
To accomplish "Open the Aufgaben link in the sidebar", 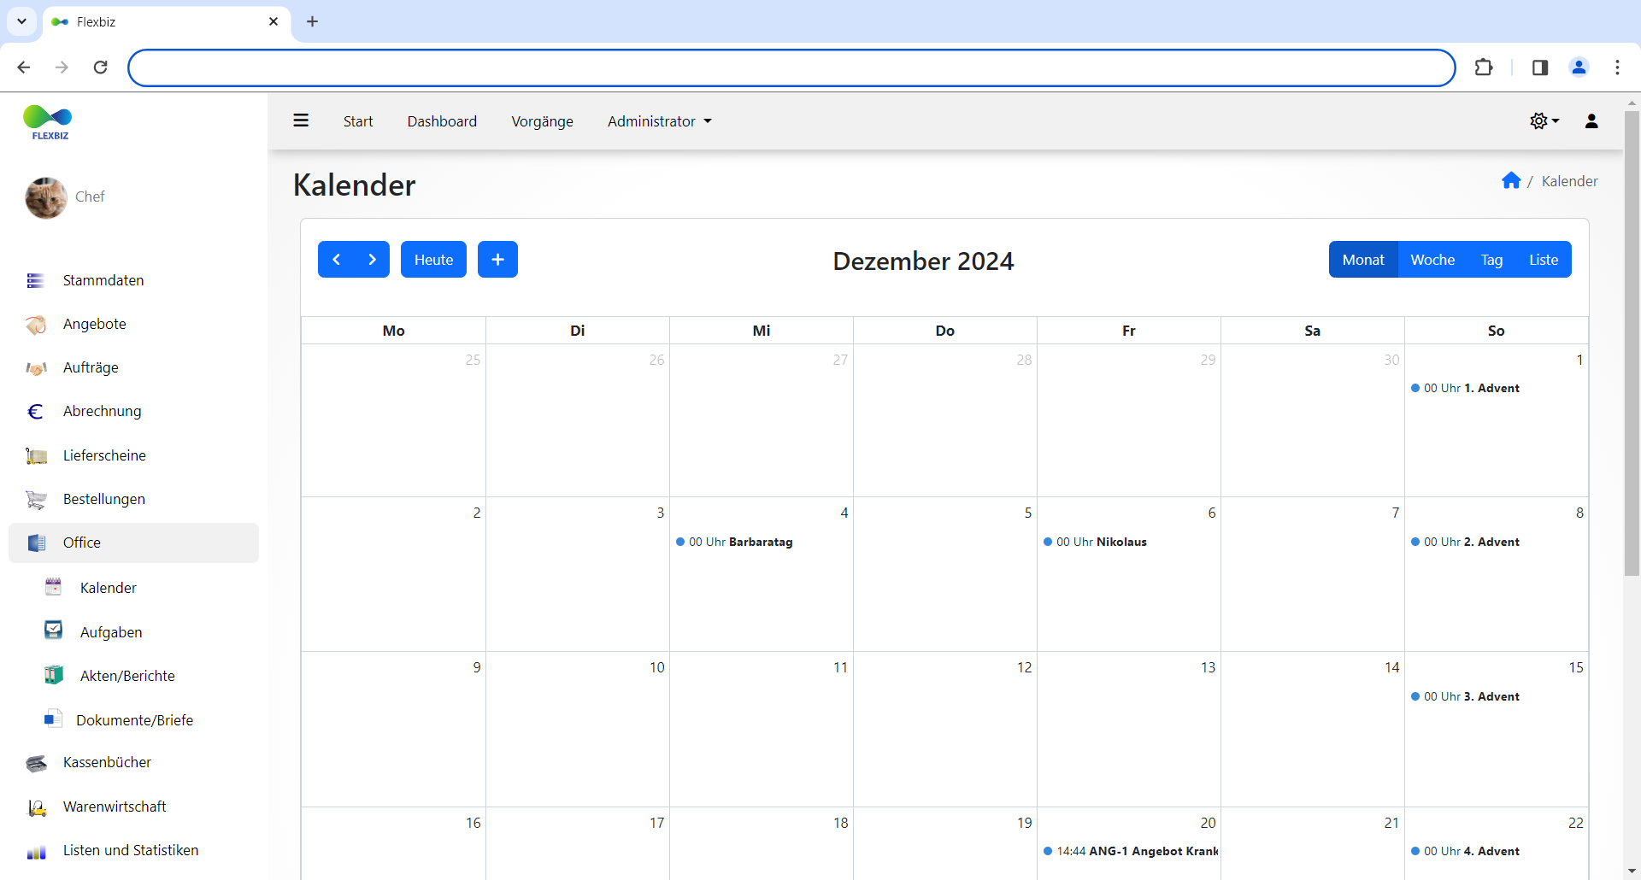I will click(111, 632).
